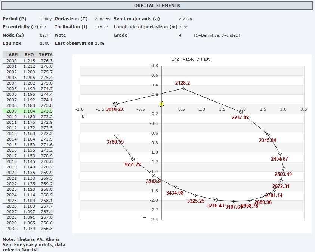Select the 2030 row in ephemeris table

tap(28, 229)
